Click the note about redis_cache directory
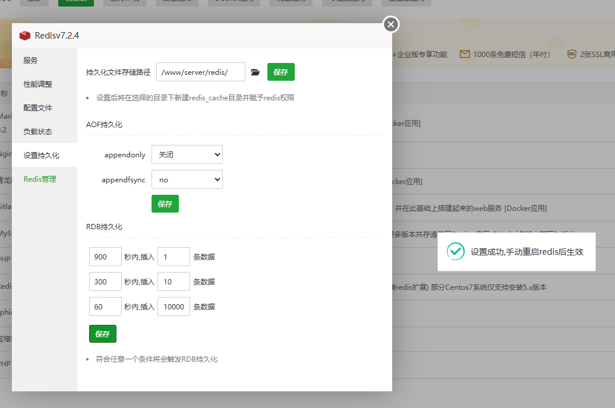 click(195, 98)
